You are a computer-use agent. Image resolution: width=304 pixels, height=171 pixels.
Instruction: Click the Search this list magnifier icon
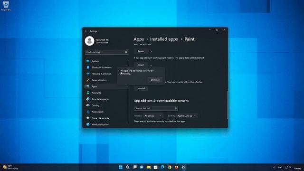click(176, 108)
